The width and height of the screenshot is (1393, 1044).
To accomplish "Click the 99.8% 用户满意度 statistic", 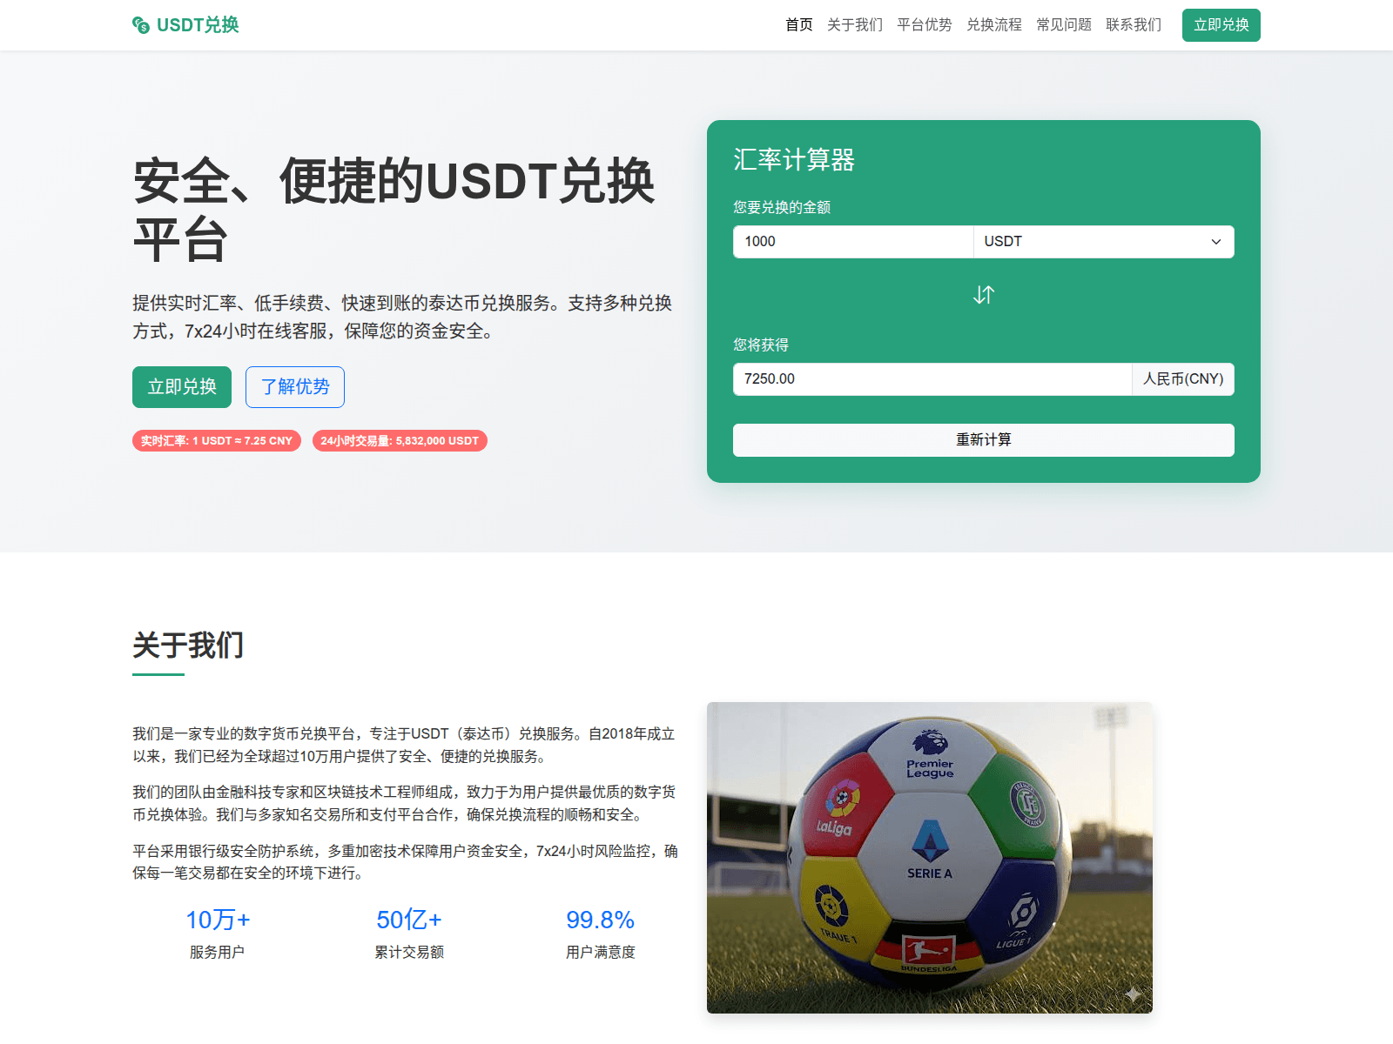I will 600,933.
